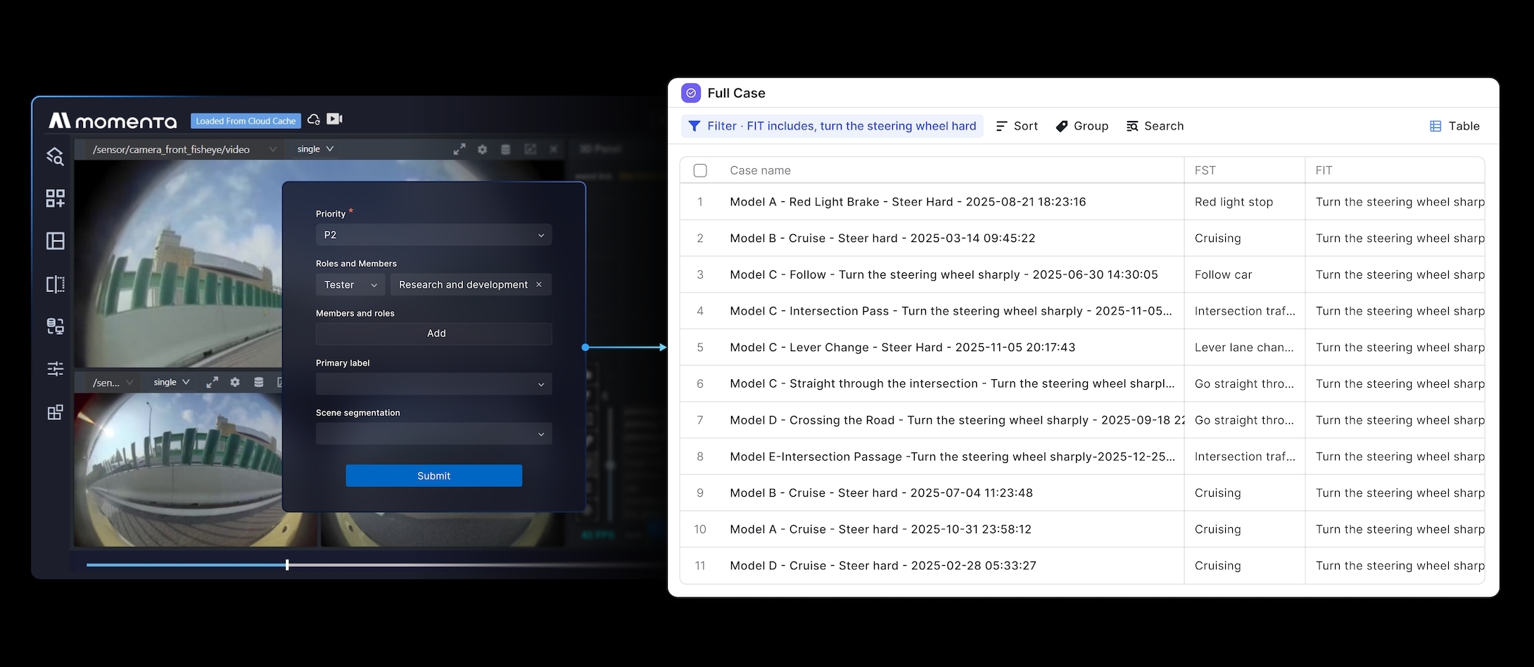This screenshot has height=667, width=1534.
Task: Click the video timeline playhead marker
Action: coord(287,565)
